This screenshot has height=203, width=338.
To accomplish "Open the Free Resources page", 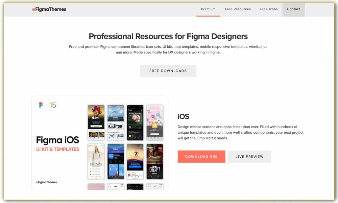I will (x=238, y=9).
